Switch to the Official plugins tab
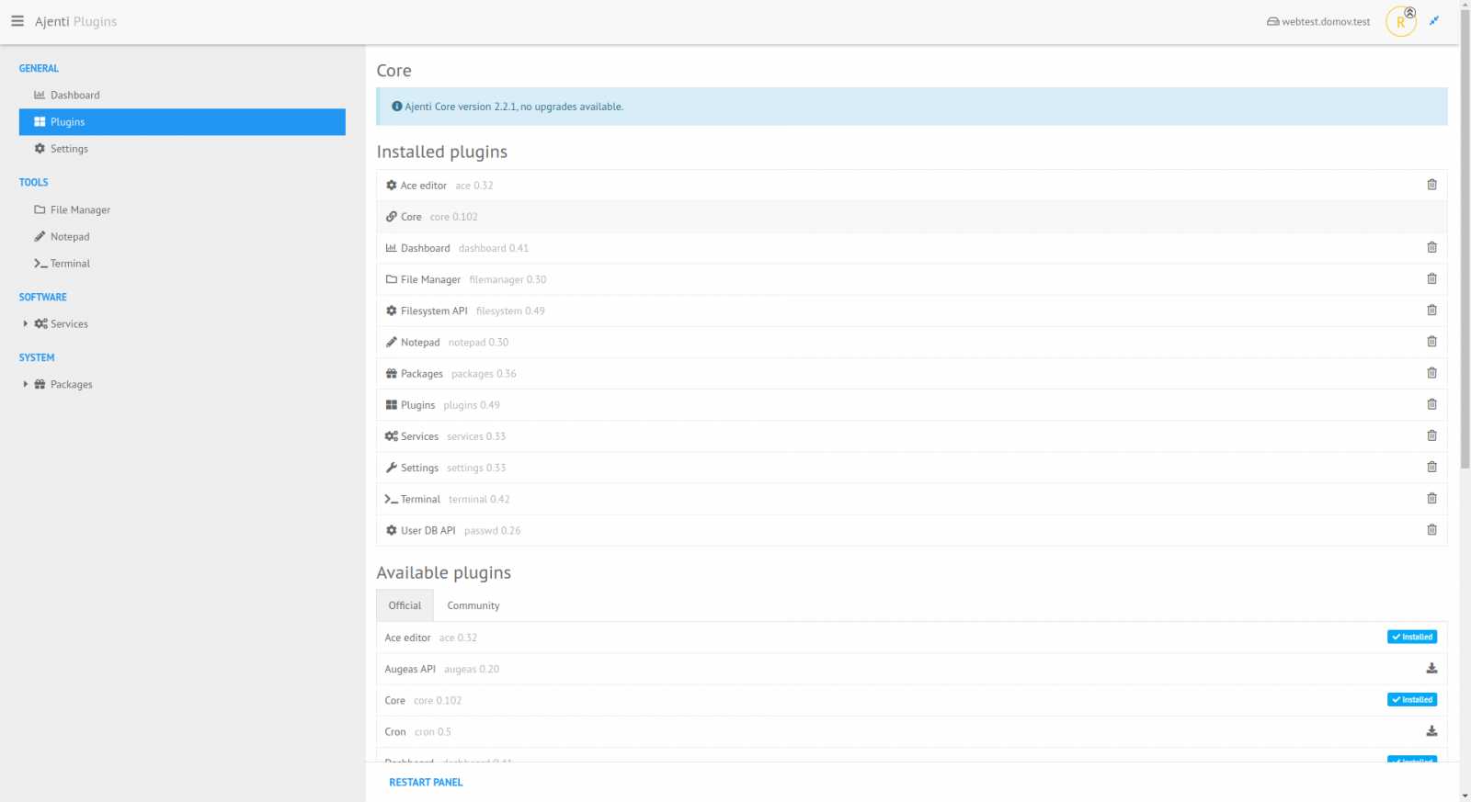This screenshot has height=802, width=1471. 405,605
